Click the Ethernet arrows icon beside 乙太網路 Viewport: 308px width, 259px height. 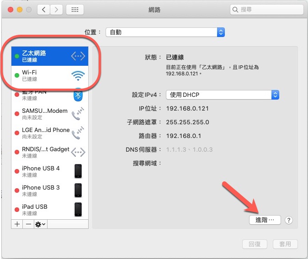78,56
